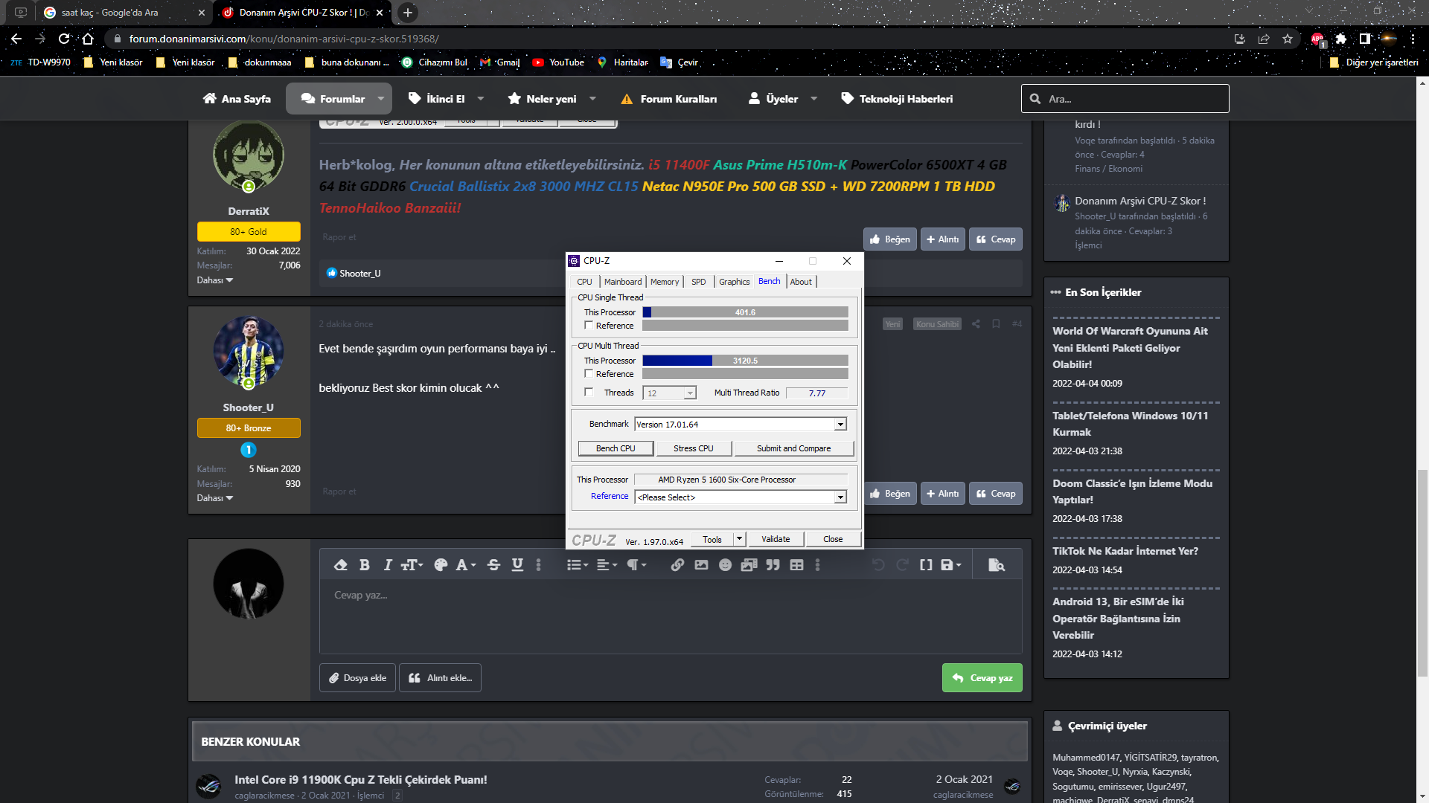The width and height of the screenshot is (1429, 803).
Task: Click the share icon on post #4
Action: pyautogui.click(x=975, y=324)
